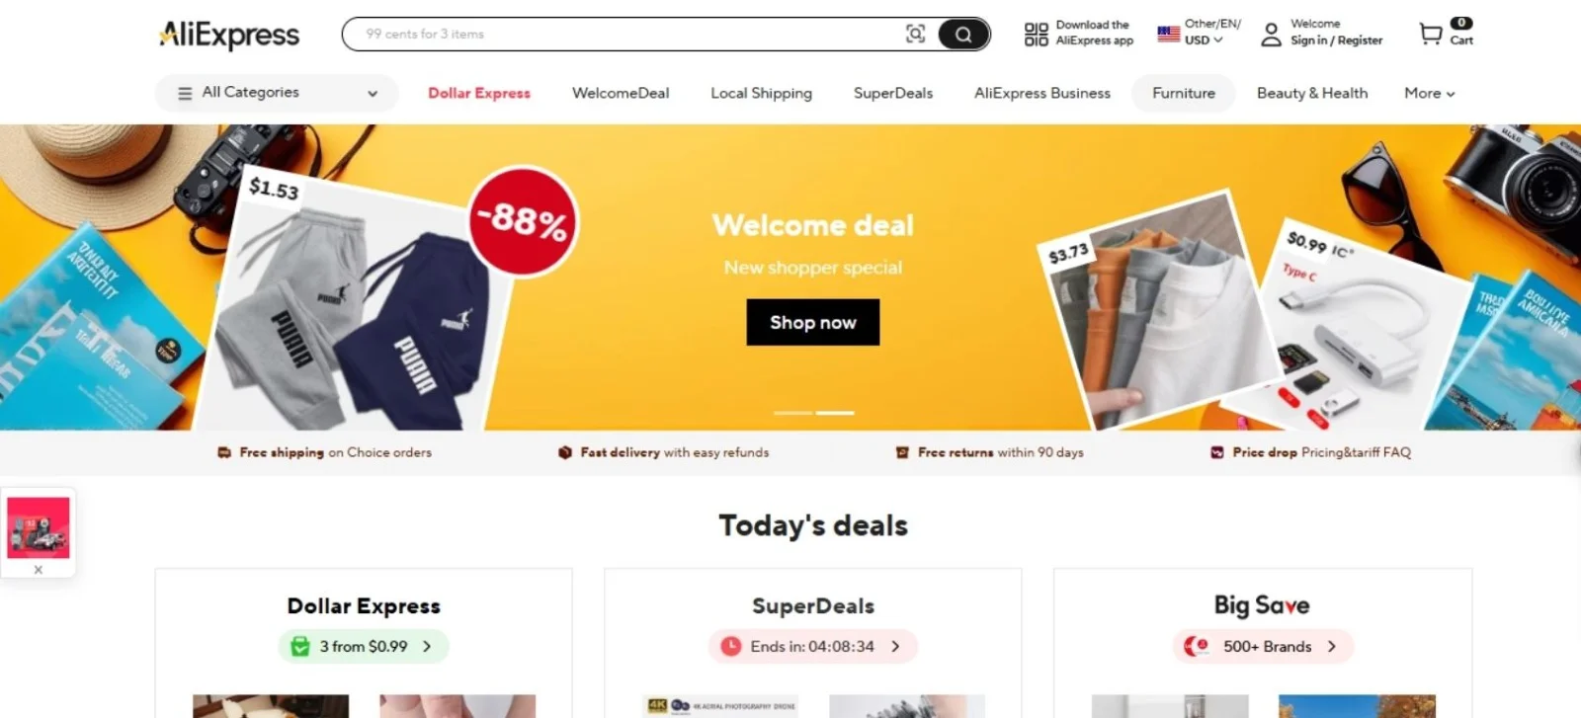
Task: Open Sign in / Register link
Action: click(x=1336, y=40)
